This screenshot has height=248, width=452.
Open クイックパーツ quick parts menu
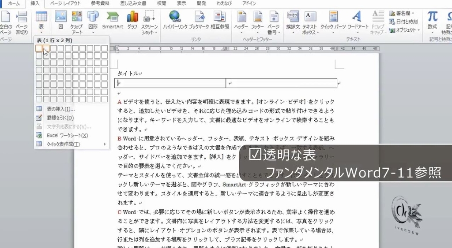pyautogui.click(x=333, y=22)
